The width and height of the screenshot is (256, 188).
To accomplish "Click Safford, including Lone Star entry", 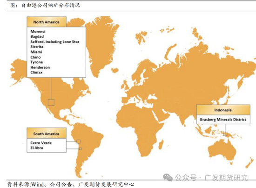I will pos(55,42).
